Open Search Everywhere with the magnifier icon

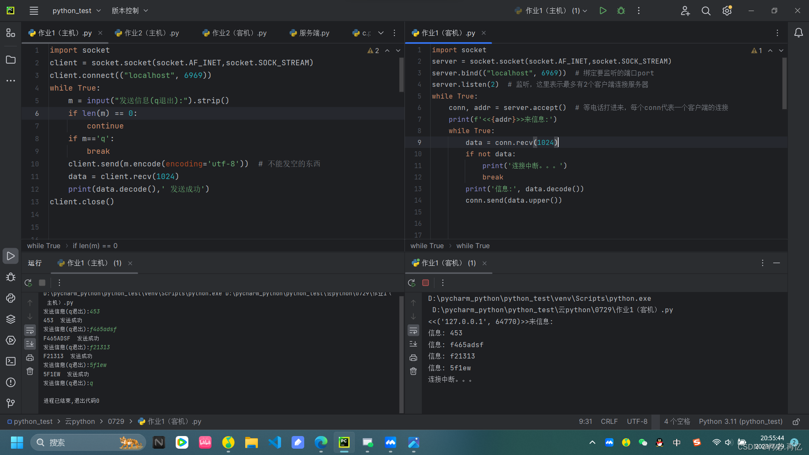coord(706,11)
